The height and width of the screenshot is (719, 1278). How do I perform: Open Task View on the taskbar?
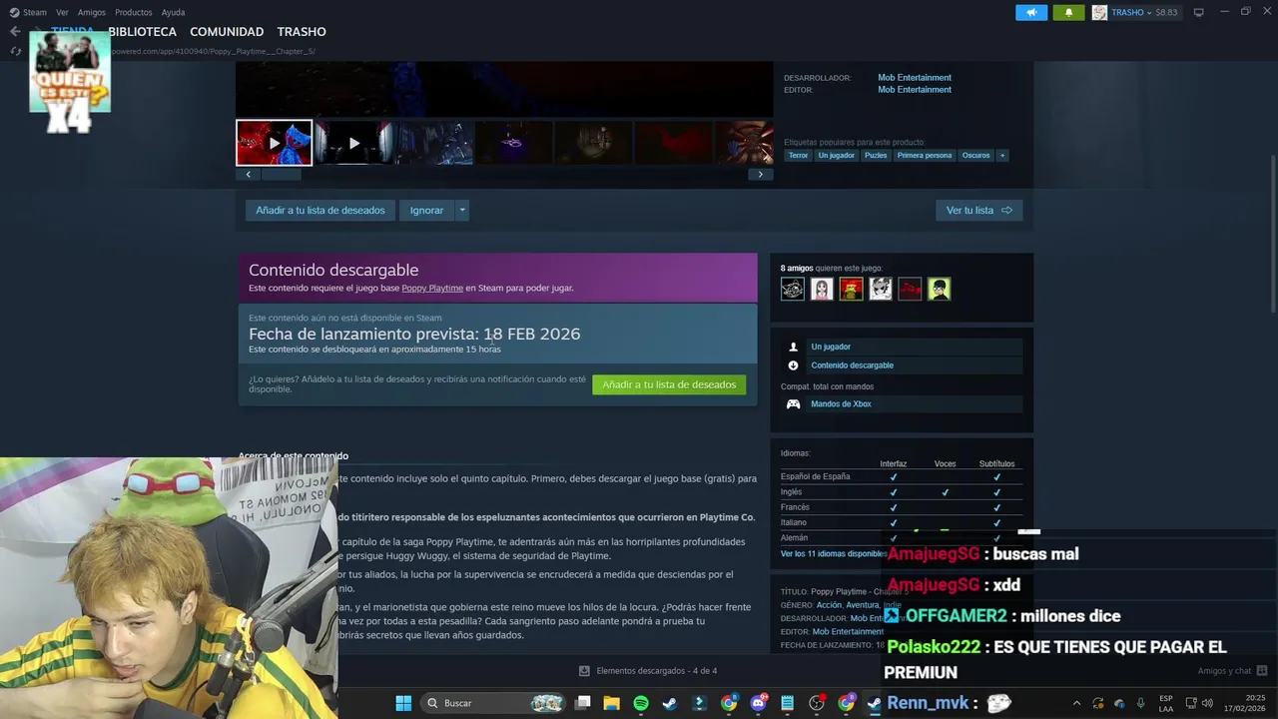(x=583, y=703)
